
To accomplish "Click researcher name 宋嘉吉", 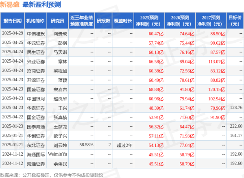I will 60,89.
